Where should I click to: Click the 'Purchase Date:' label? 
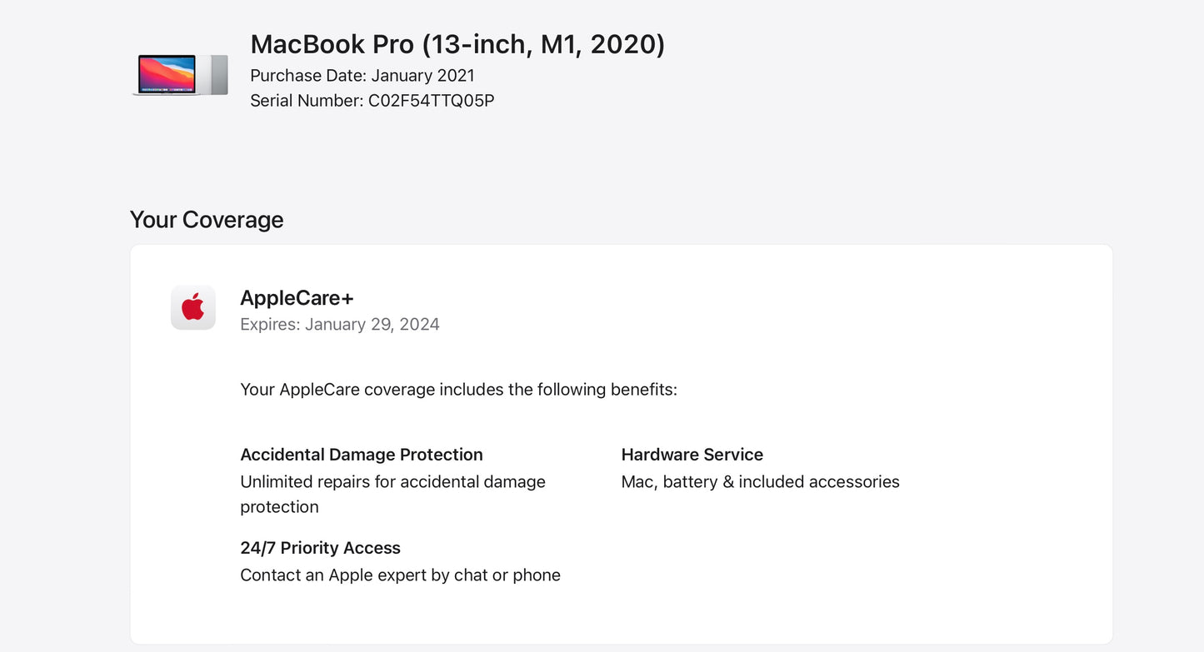tap(308, 76)
